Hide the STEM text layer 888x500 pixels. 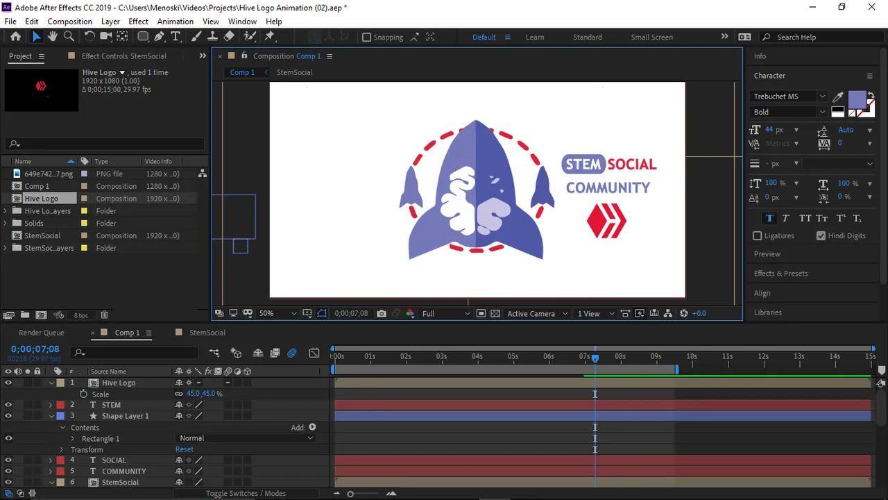(8, 405)
